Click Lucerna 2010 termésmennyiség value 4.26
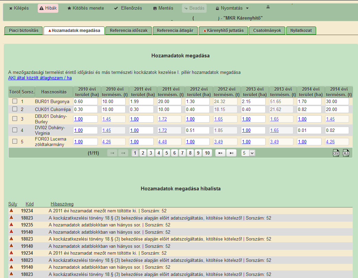This screenshot has width=358, height=278. pos(106,142)
